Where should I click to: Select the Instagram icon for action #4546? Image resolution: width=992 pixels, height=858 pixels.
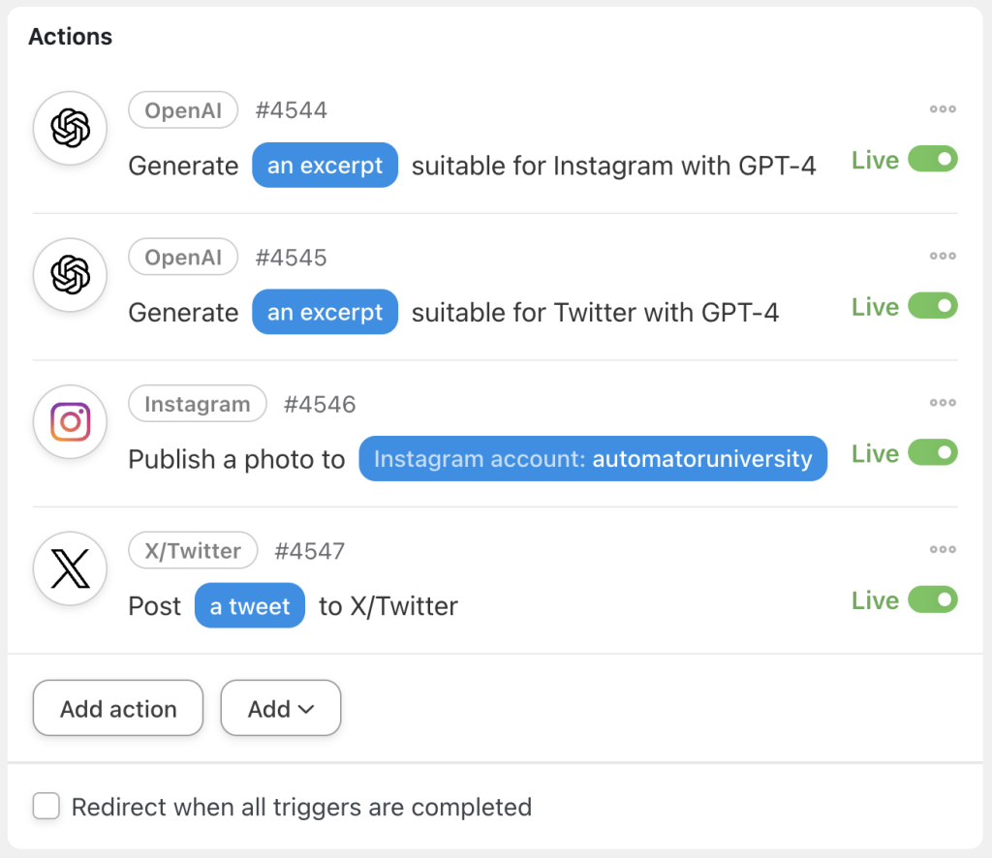(70, 422)
